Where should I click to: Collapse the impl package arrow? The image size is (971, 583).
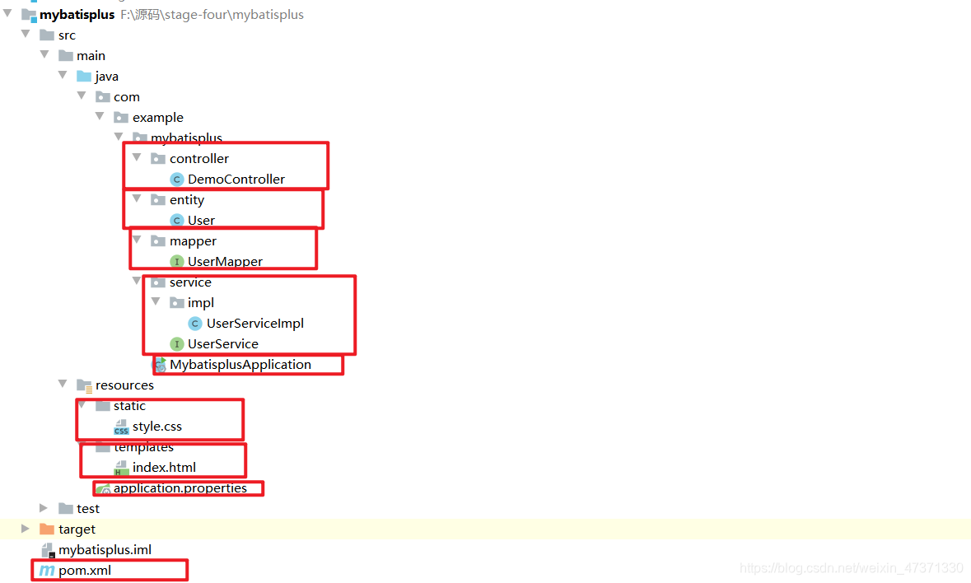click(156, 301)
